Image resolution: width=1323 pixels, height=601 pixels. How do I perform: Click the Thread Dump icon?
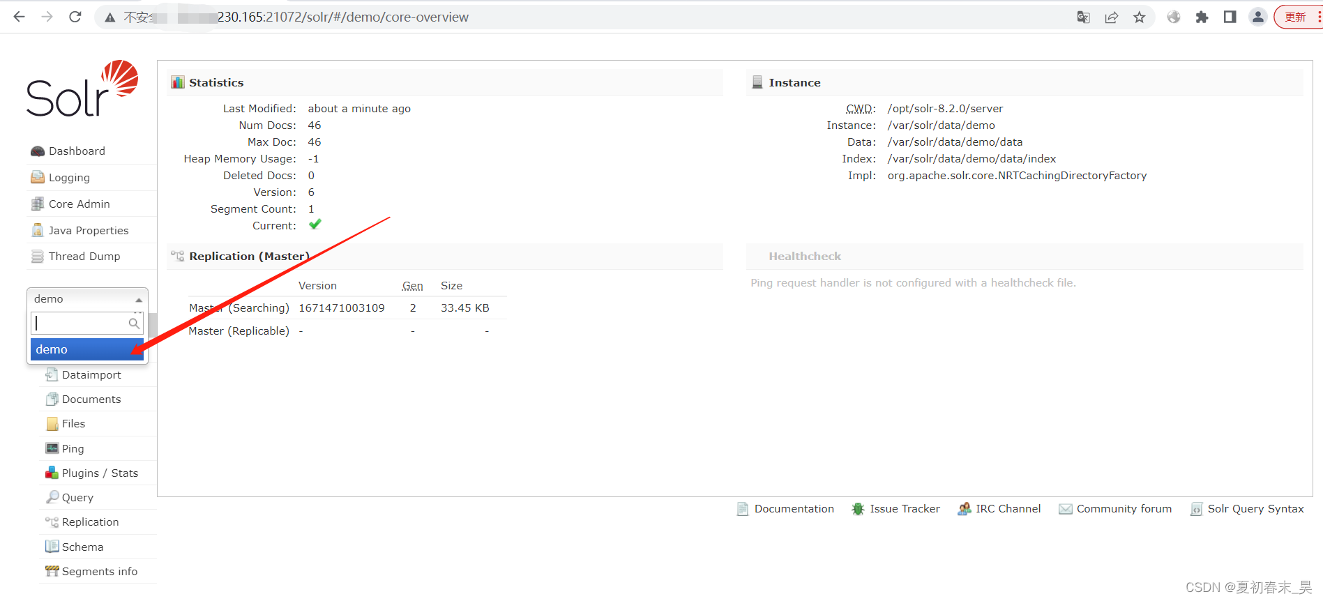(38, 257)
